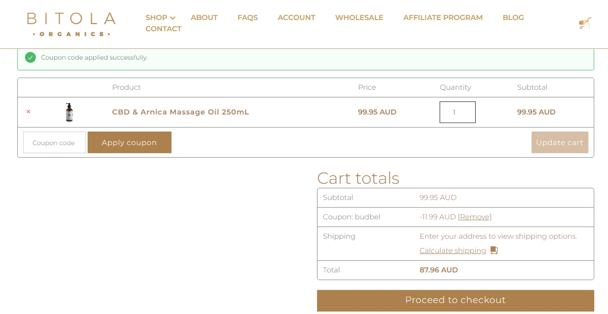Open the Affiliate Program page

443,17
